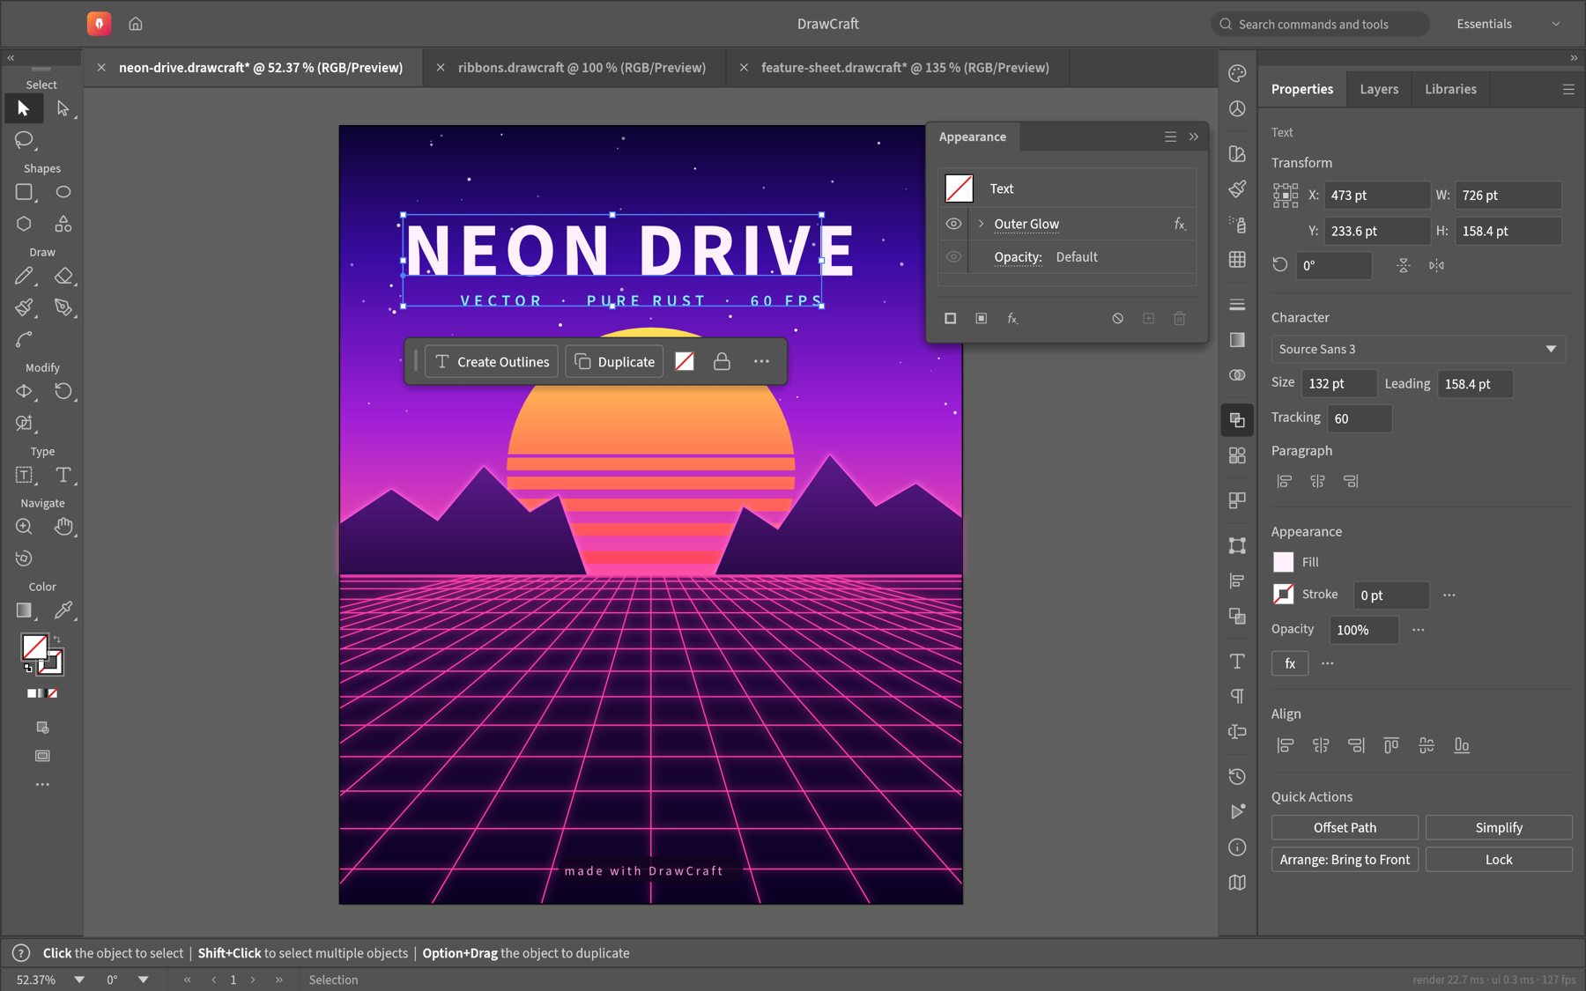
Task: Select the Lasso tool
Action: pyautogui.click(x=24, y=139)
